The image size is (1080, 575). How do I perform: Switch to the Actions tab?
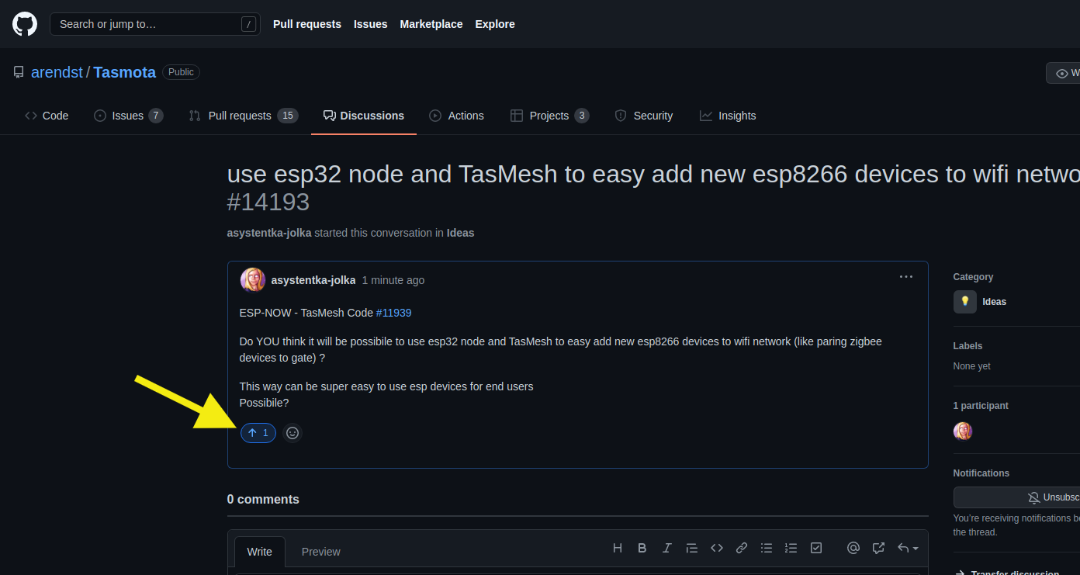coord(457,116)
